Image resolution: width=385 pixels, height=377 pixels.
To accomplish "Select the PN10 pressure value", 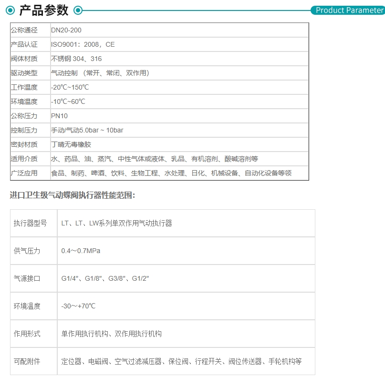I will (59, 116).
